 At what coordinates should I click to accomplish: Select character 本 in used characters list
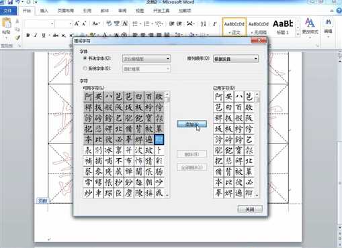click(x=218, y=182)
